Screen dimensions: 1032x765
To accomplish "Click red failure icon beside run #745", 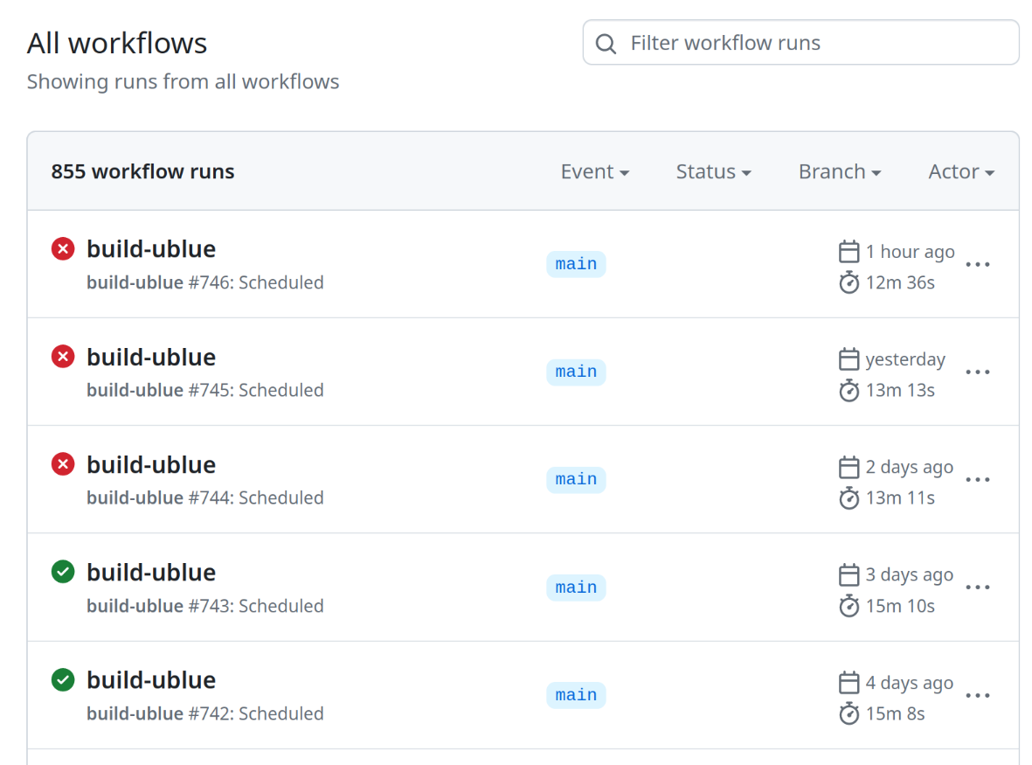I will (63, 357).
